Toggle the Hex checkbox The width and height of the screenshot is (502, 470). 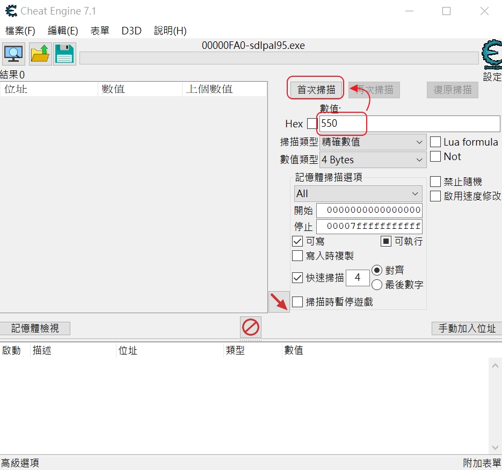[312, 124]
